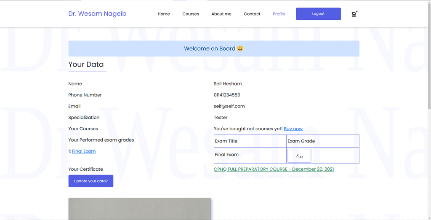Click the Exam Title table header
Image resolution: width=431 pixels, height=220 pixels.
point(250,141)
